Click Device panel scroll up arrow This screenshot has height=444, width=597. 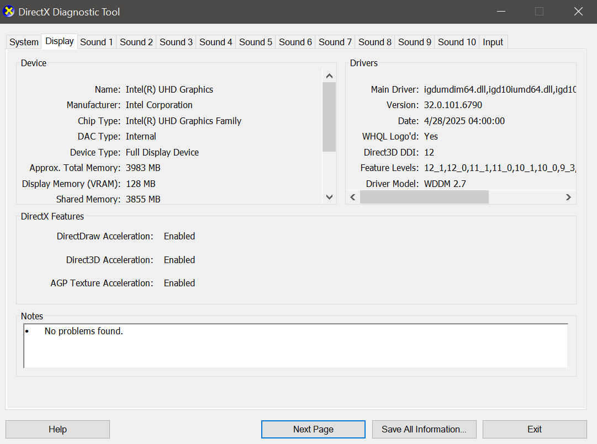(x=329, y=76)
